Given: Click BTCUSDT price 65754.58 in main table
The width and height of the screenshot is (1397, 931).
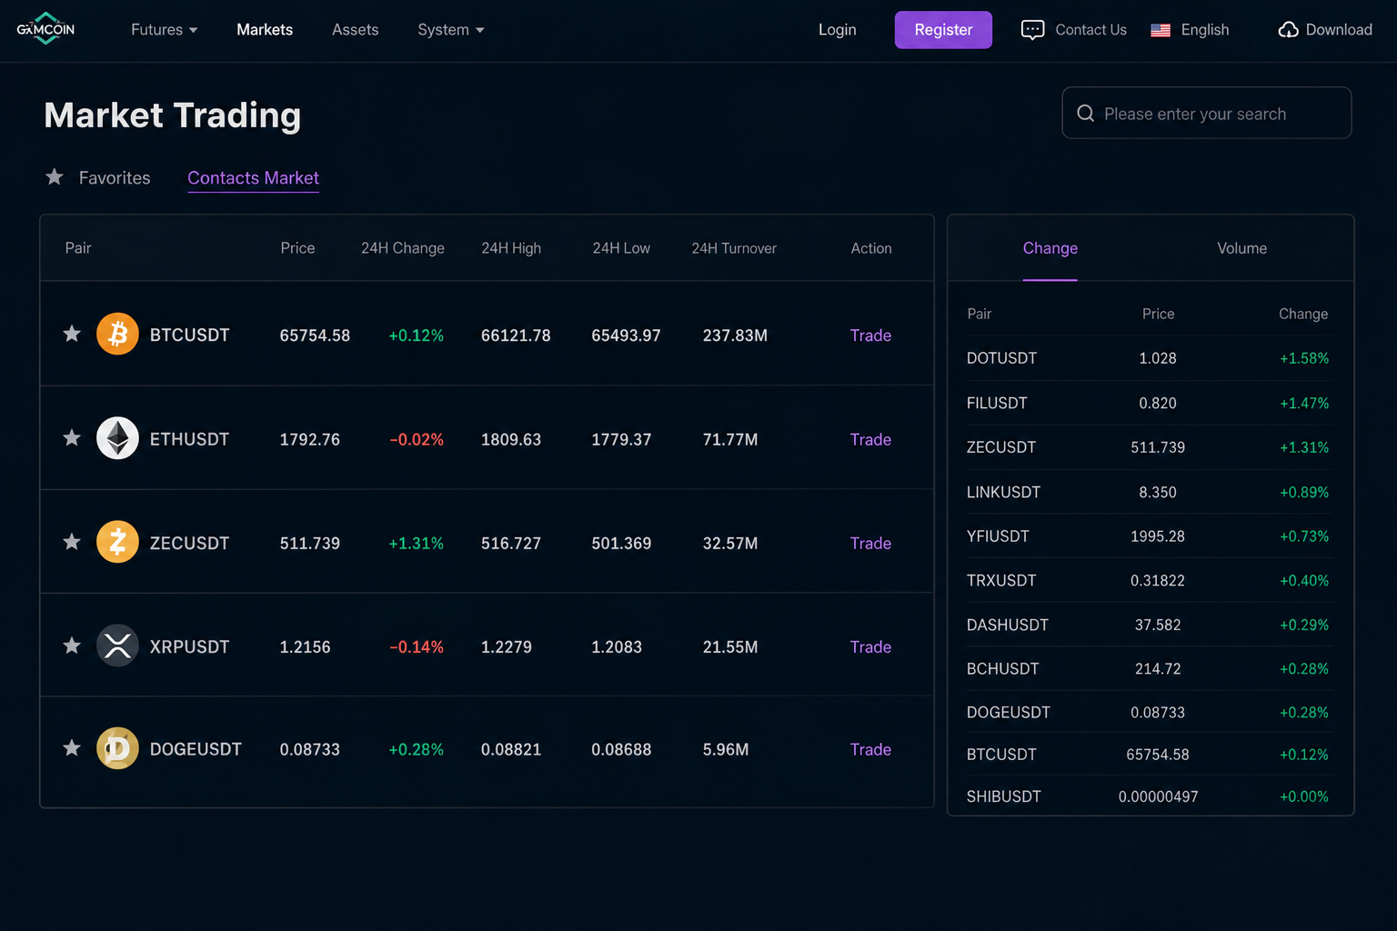Looking at the screenshot, I should 315,335.
